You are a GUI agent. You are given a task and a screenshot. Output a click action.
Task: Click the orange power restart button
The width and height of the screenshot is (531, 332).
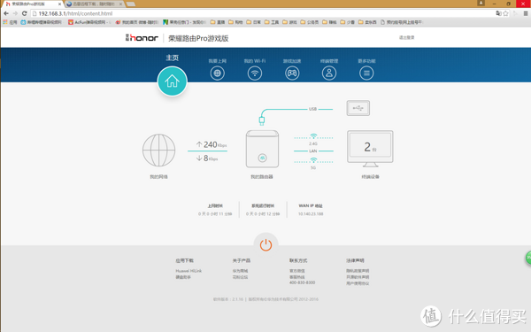(265, 244)
